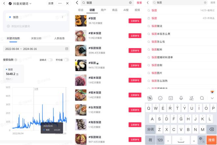Open the three-dot more options menu

pyautogui.click(x=60, y=3)
